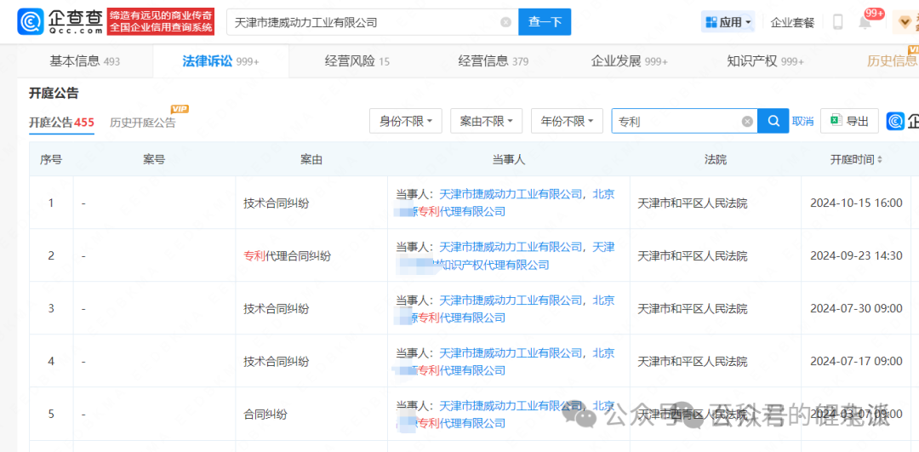Image resolution: width=919 pixels, height=452 pixels.
Task: Open the 专利代理有限公司 party link in row 1
Action: click(460, 212)
